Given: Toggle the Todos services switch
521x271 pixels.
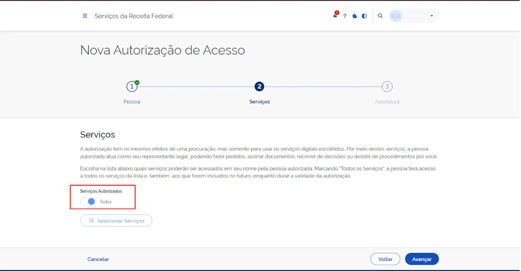Looking at the screenshot, I should [x=88, y=202].
